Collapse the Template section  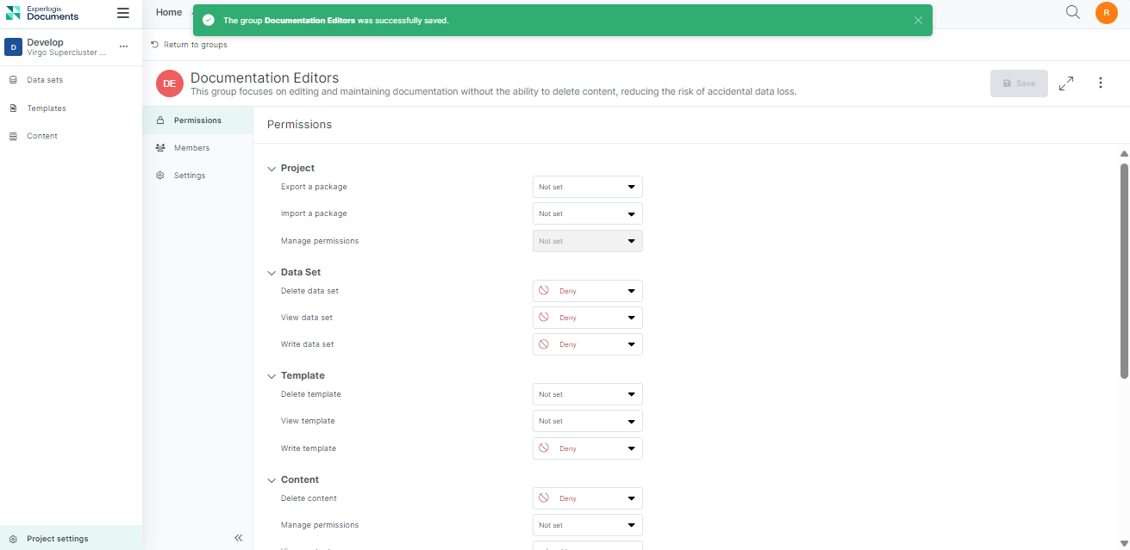(x=272, y=376)
